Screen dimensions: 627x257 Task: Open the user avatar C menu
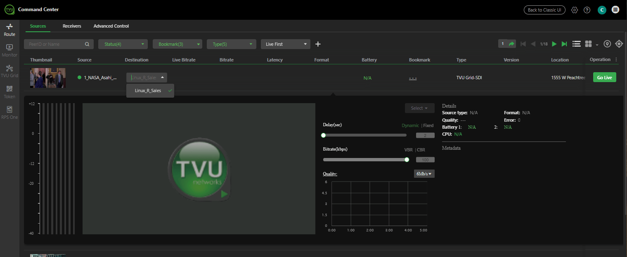click(x=602, y=10)
